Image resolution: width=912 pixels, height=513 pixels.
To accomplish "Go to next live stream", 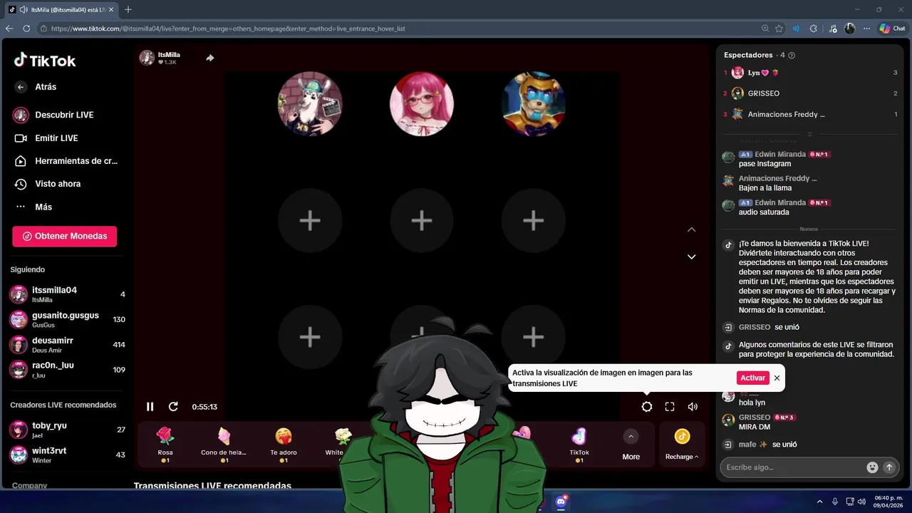I will 691,256.
